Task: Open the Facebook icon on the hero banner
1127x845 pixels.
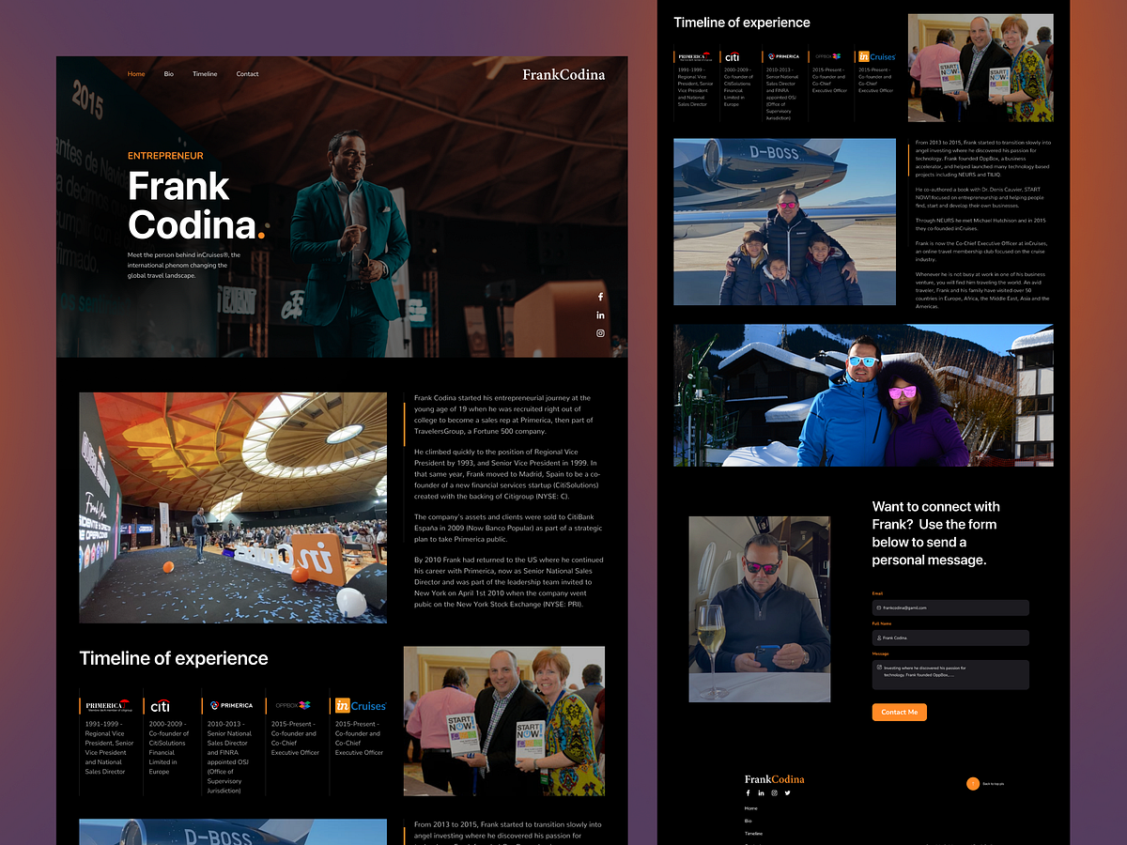Action: (600, 297)
